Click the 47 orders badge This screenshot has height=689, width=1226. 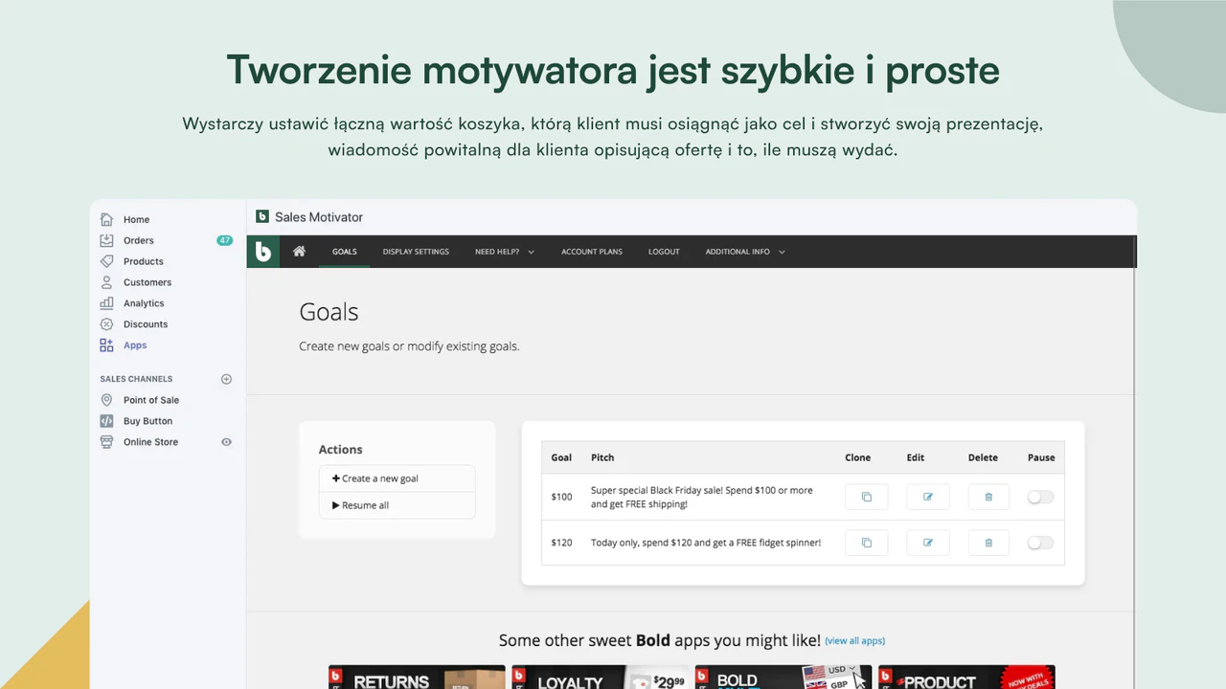[225, 240]
